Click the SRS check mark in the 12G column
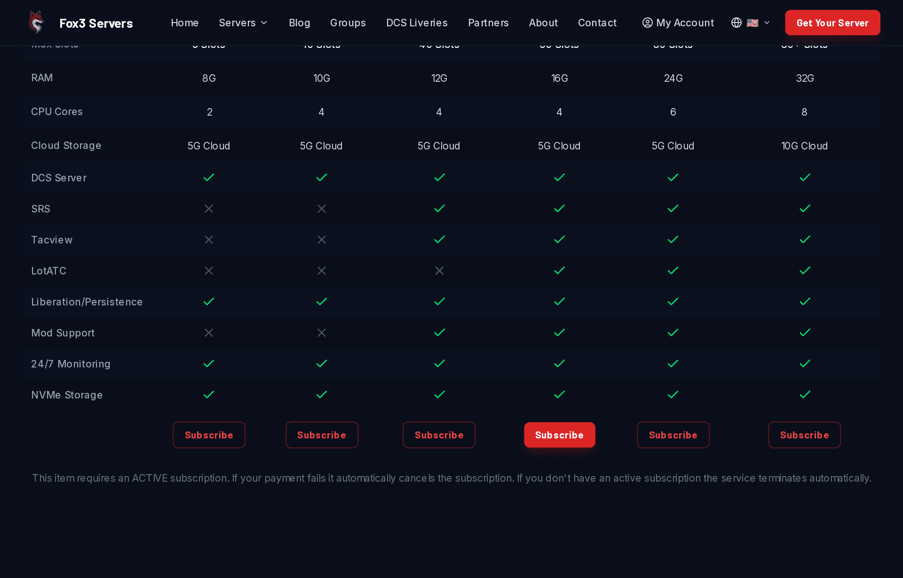This screenshot has height=578, width=903. 439,209
